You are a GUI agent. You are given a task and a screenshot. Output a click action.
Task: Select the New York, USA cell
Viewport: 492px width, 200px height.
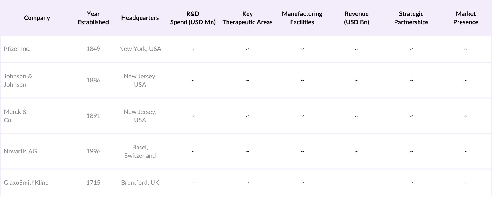coord(140,49)
